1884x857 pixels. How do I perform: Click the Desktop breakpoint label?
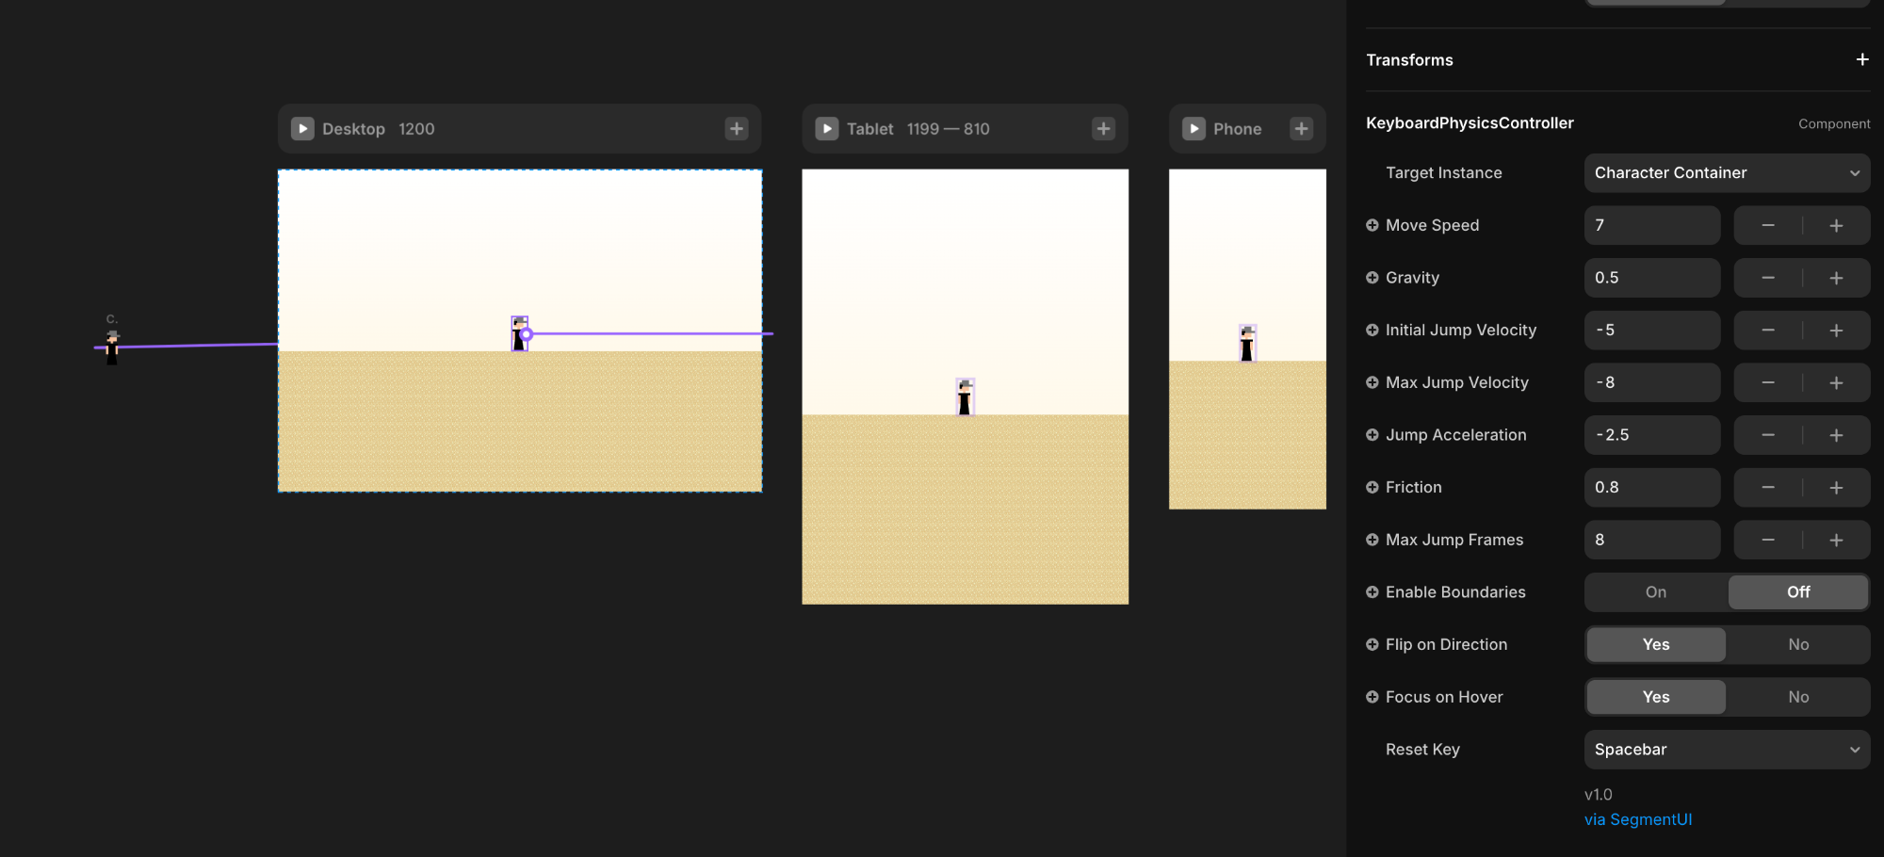353,129
